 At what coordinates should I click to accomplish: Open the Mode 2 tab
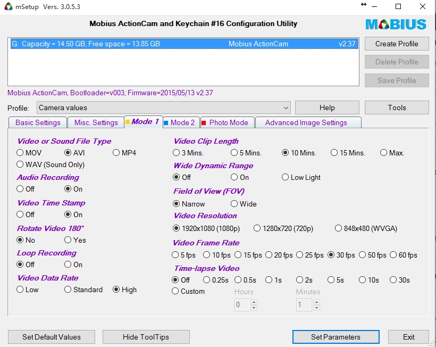coord(181,123)
